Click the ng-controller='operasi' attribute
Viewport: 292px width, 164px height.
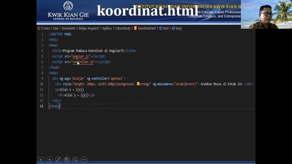(105, 78)
